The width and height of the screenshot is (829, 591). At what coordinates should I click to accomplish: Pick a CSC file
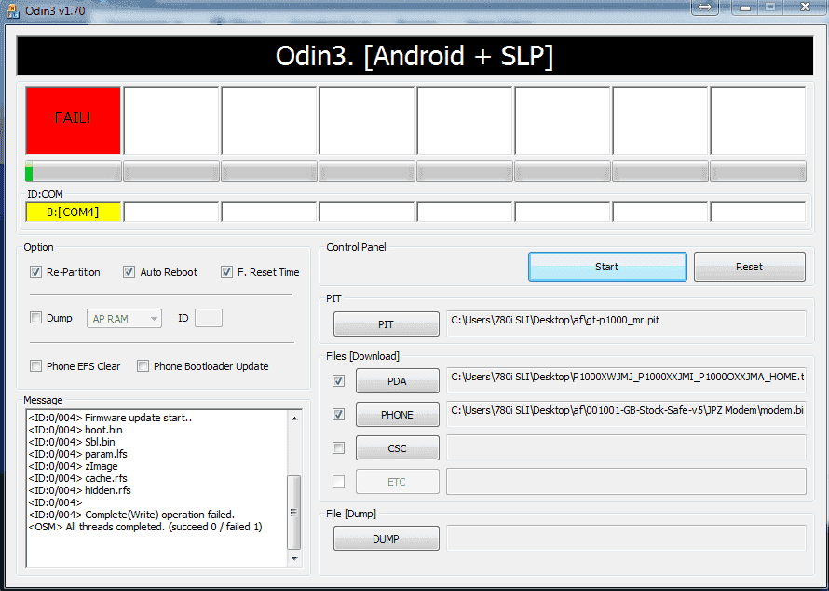(x=398, y=448)
